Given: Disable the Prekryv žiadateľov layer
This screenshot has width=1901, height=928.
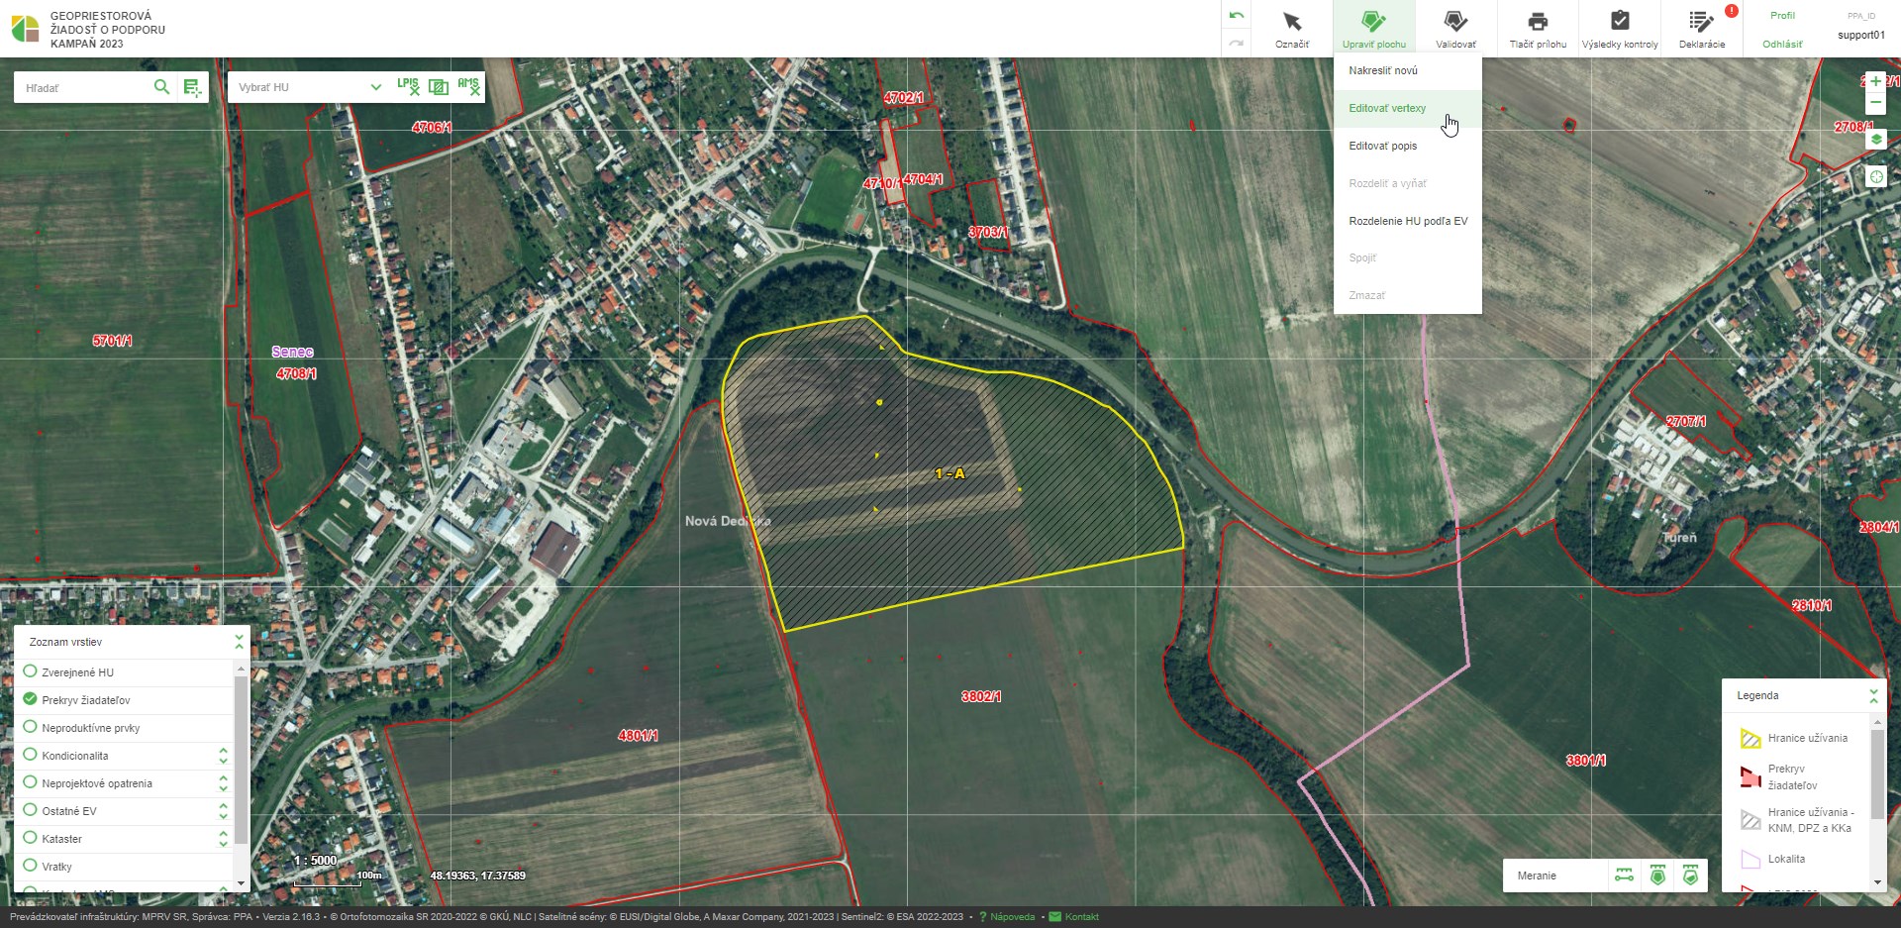Looking at the screenshot, I should coord(30,699).
